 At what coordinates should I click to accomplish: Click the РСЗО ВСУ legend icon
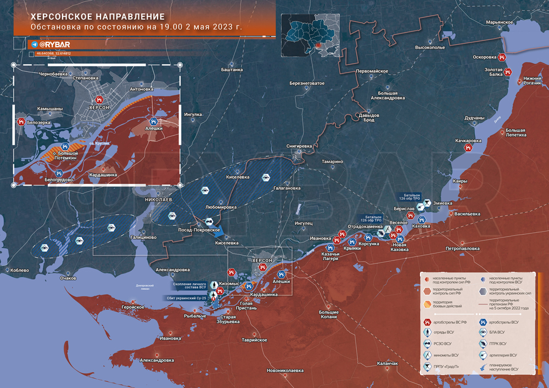pos(427,344)
